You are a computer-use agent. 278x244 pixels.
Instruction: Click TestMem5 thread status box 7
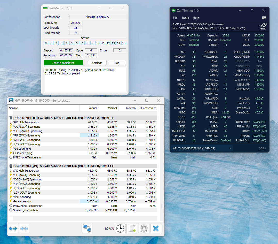82,43
